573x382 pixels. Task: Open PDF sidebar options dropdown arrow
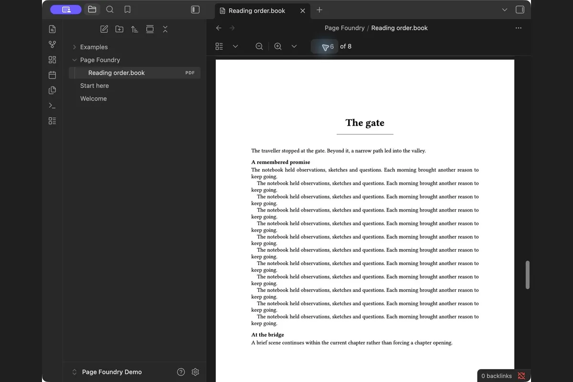pyautogui.click(x=235, y=46)
